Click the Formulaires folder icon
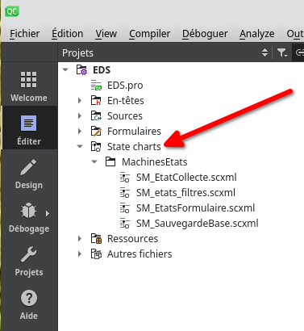The image size is (304, 331). pyautogui.click(x=96, y=132)
